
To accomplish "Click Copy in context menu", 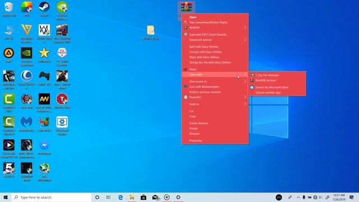I will click(x=215, y=116).
